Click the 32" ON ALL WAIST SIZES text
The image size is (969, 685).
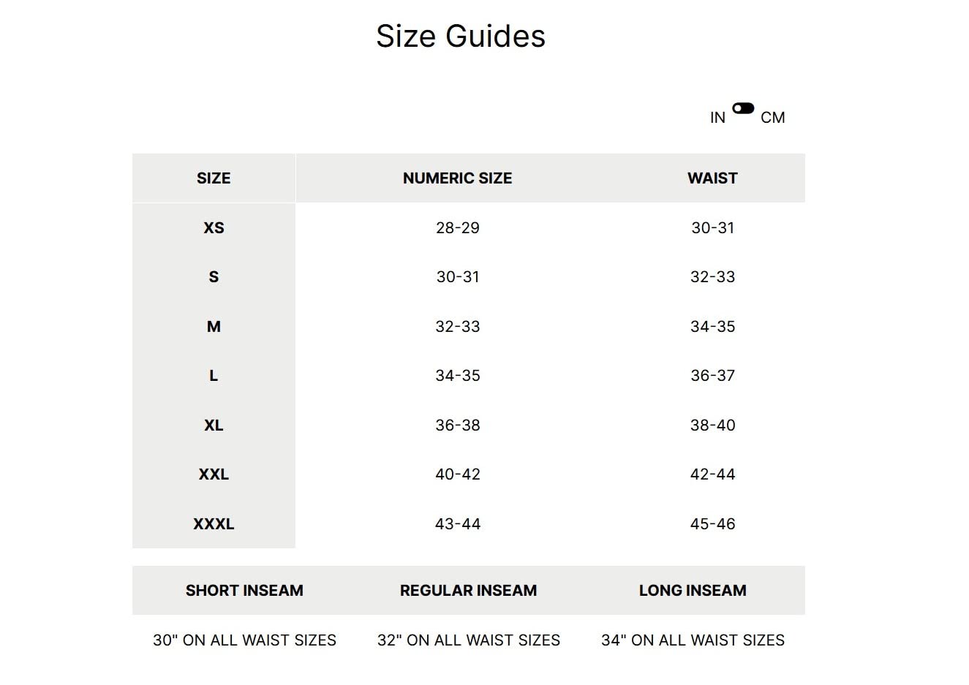pos(468,640)
